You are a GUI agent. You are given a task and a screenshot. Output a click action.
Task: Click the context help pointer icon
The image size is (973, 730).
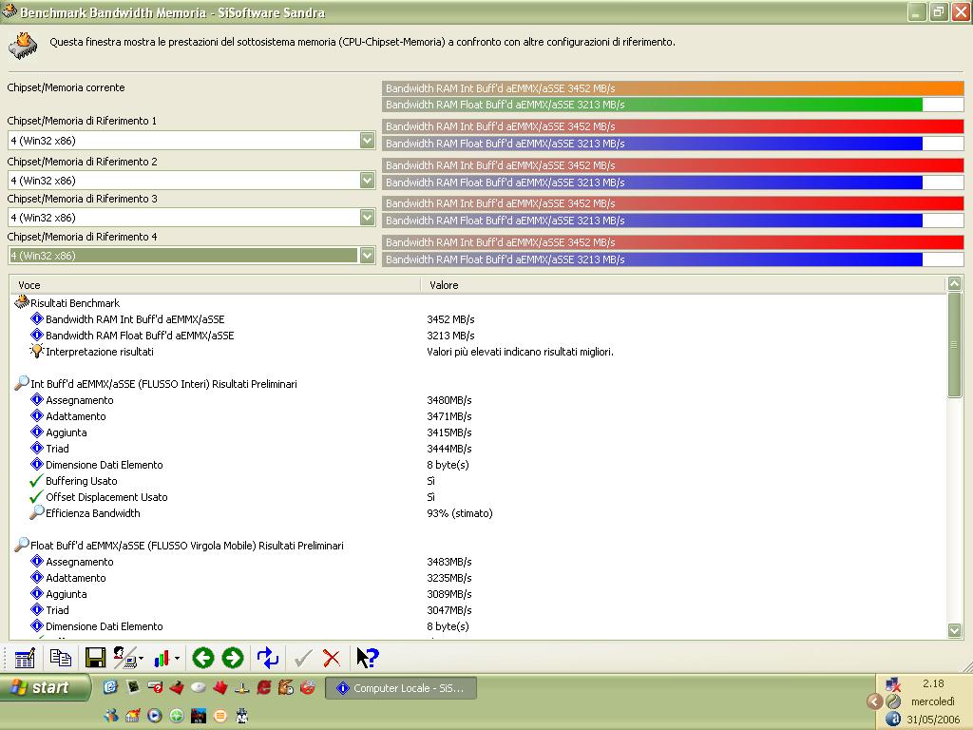click(368, 658)
